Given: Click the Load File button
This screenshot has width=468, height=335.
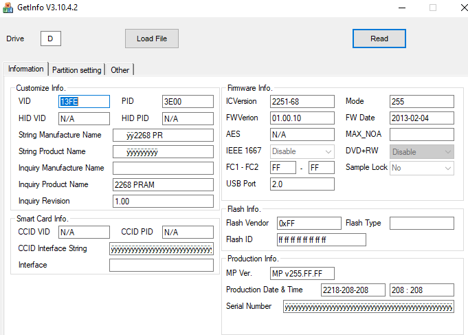Looking at the screenshot, I should click(152, 39).
